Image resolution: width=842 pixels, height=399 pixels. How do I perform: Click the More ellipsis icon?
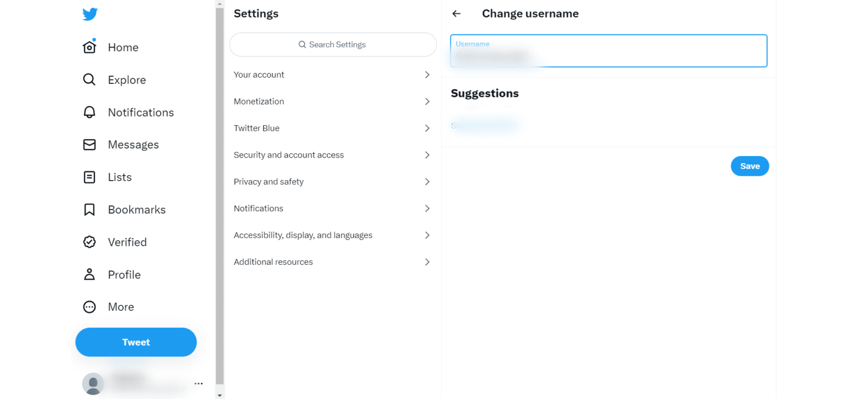pos(89,307)
